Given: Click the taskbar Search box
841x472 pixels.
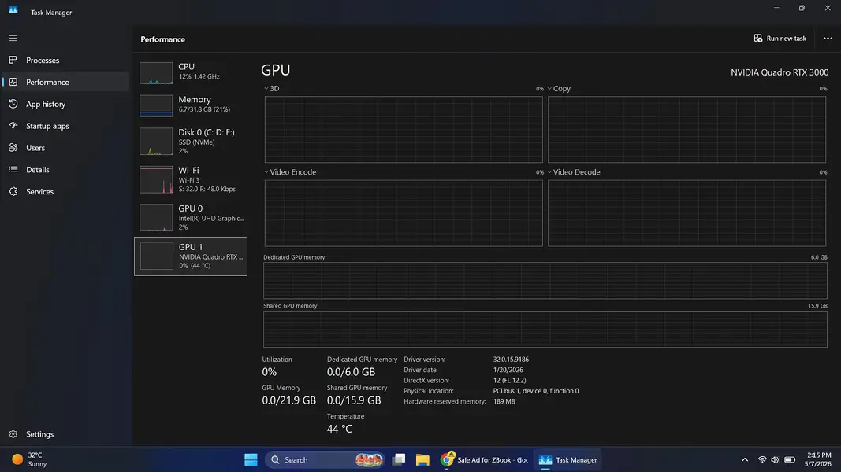Looking at the screenshot, I should pyautogui.click(x=325, y=459).
